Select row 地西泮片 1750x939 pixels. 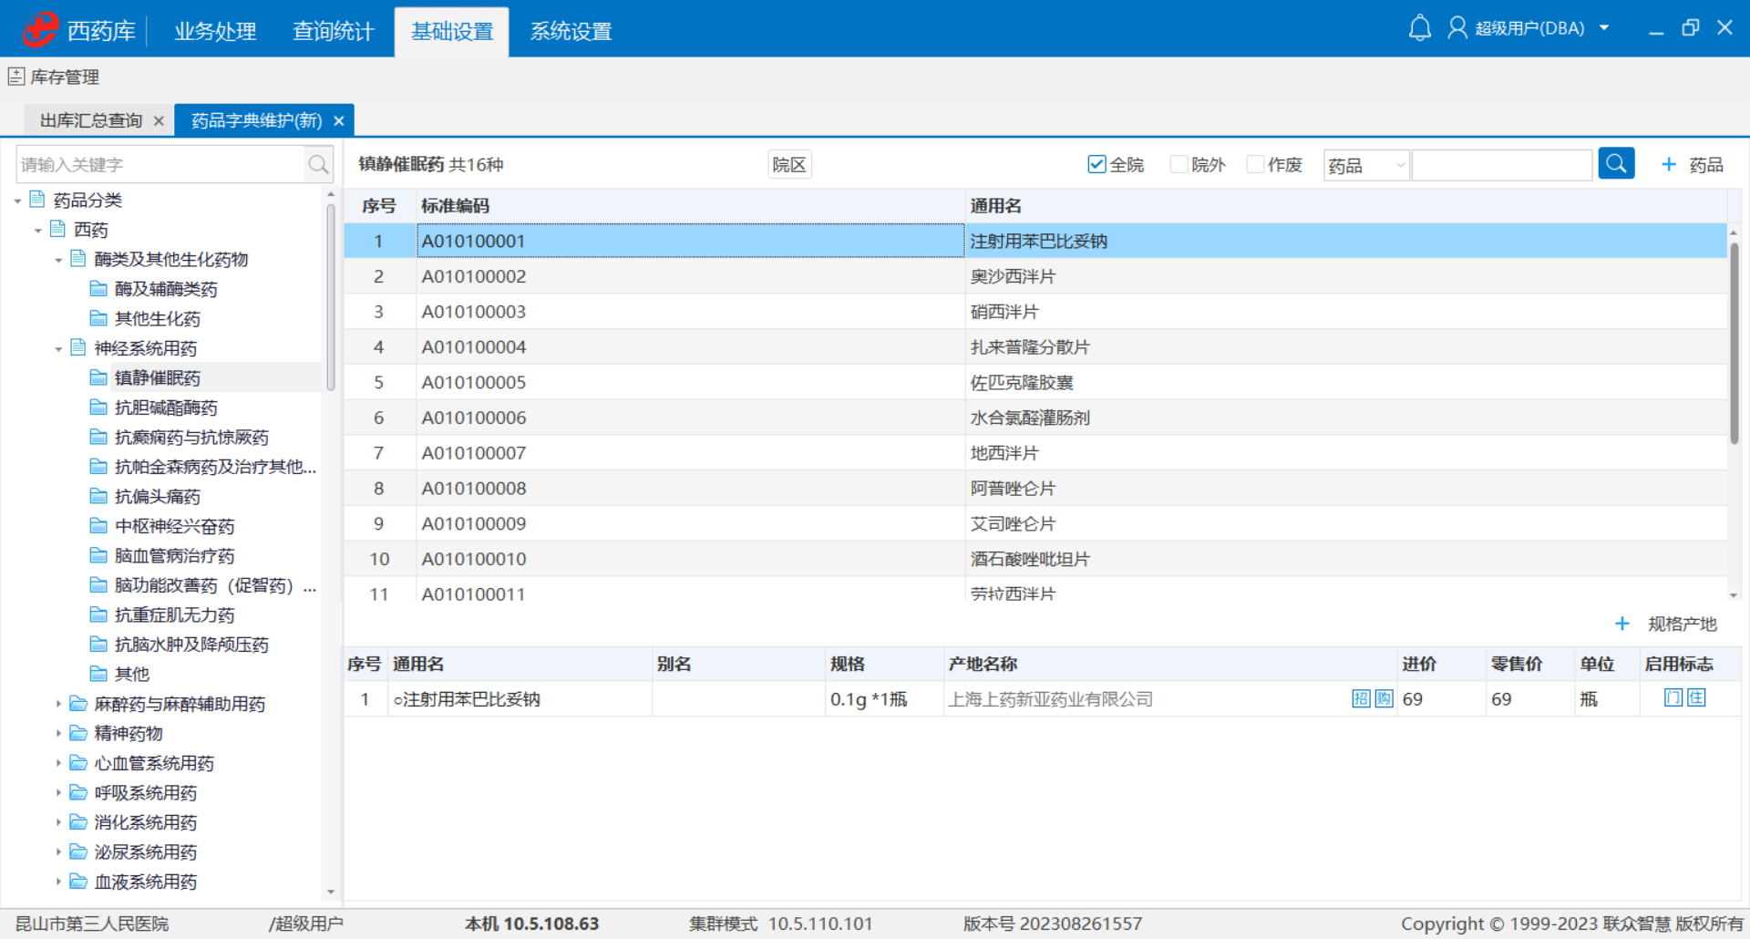[x=1035, y=453]
